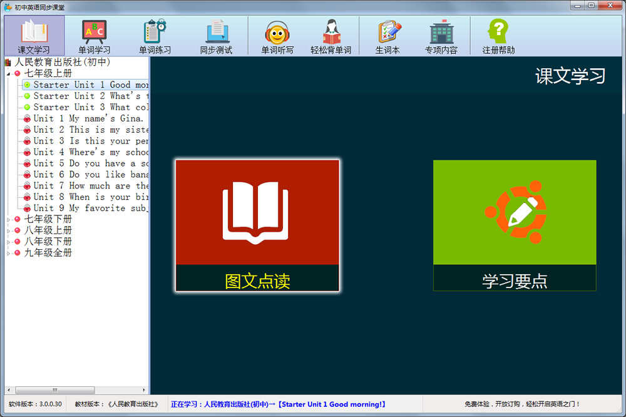Collapse the 七年级上册 tree node
The width and height of the screenshot is (626, 417).
pos(9,74)
